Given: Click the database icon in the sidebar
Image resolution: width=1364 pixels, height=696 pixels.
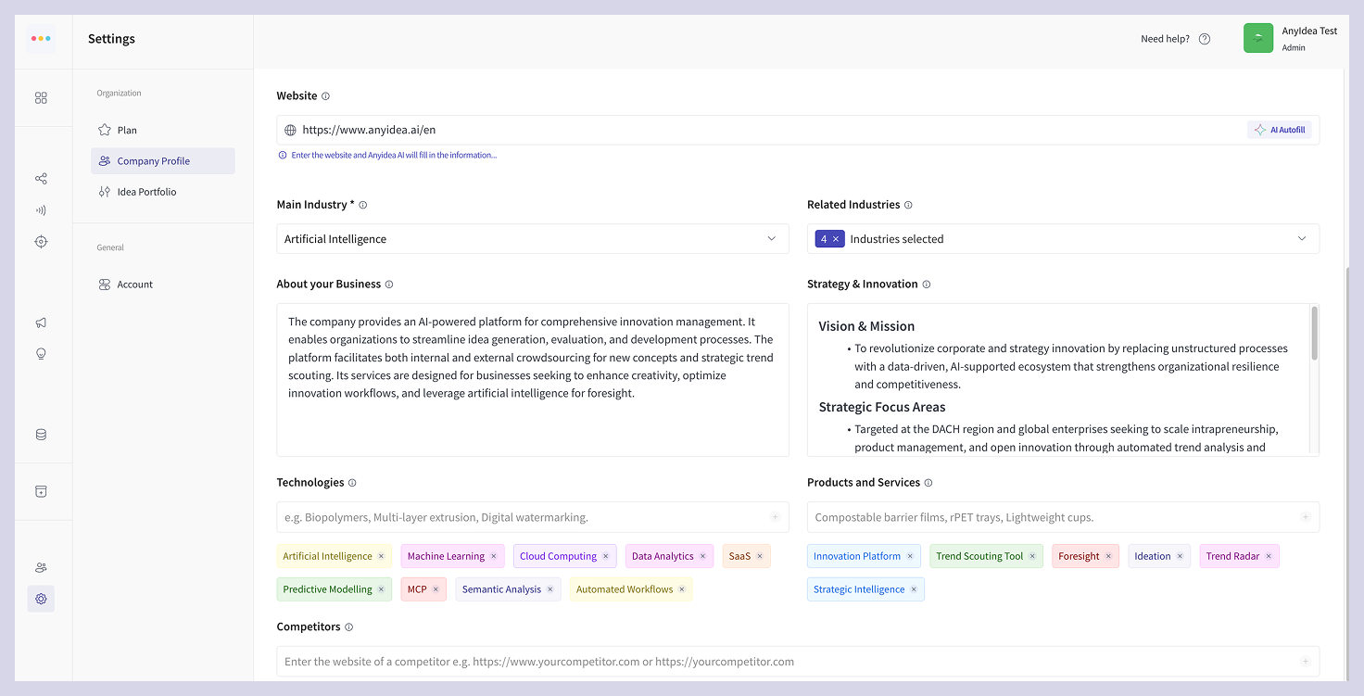Looking at the screenshot, I should click(x=41, y=434).
